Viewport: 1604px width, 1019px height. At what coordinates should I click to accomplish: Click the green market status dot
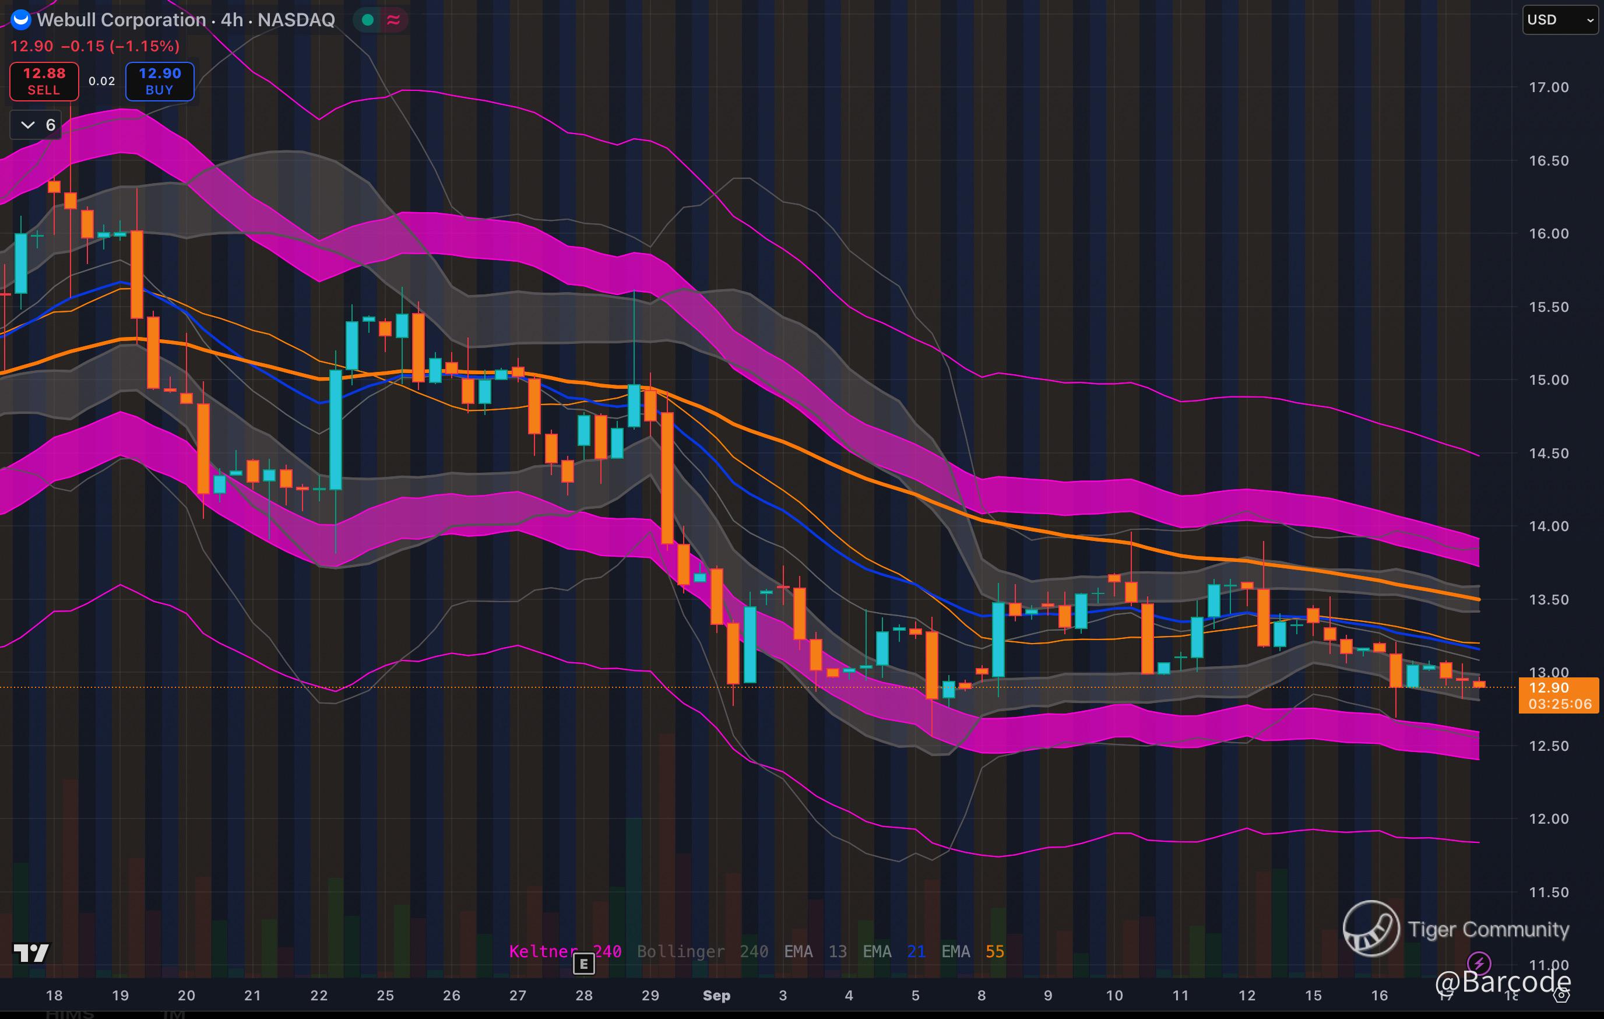(x=367, y=20)
